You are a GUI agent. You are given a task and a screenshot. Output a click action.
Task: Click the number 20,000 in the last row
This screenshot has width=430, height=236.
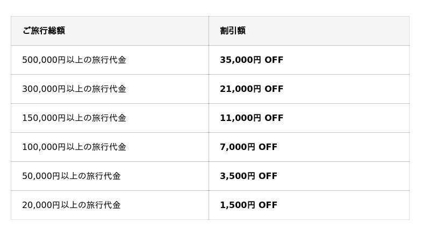pos(35,205)
